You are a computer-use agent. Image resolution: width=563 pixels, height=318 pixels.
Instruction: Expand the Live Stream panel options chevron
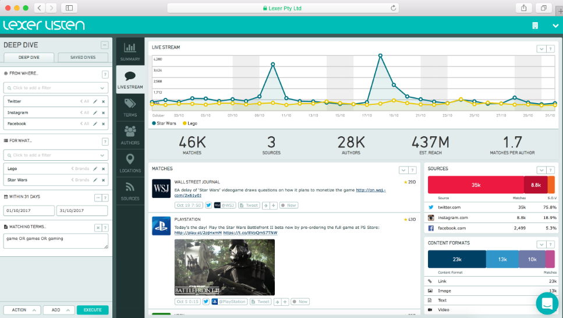[541, 48]
